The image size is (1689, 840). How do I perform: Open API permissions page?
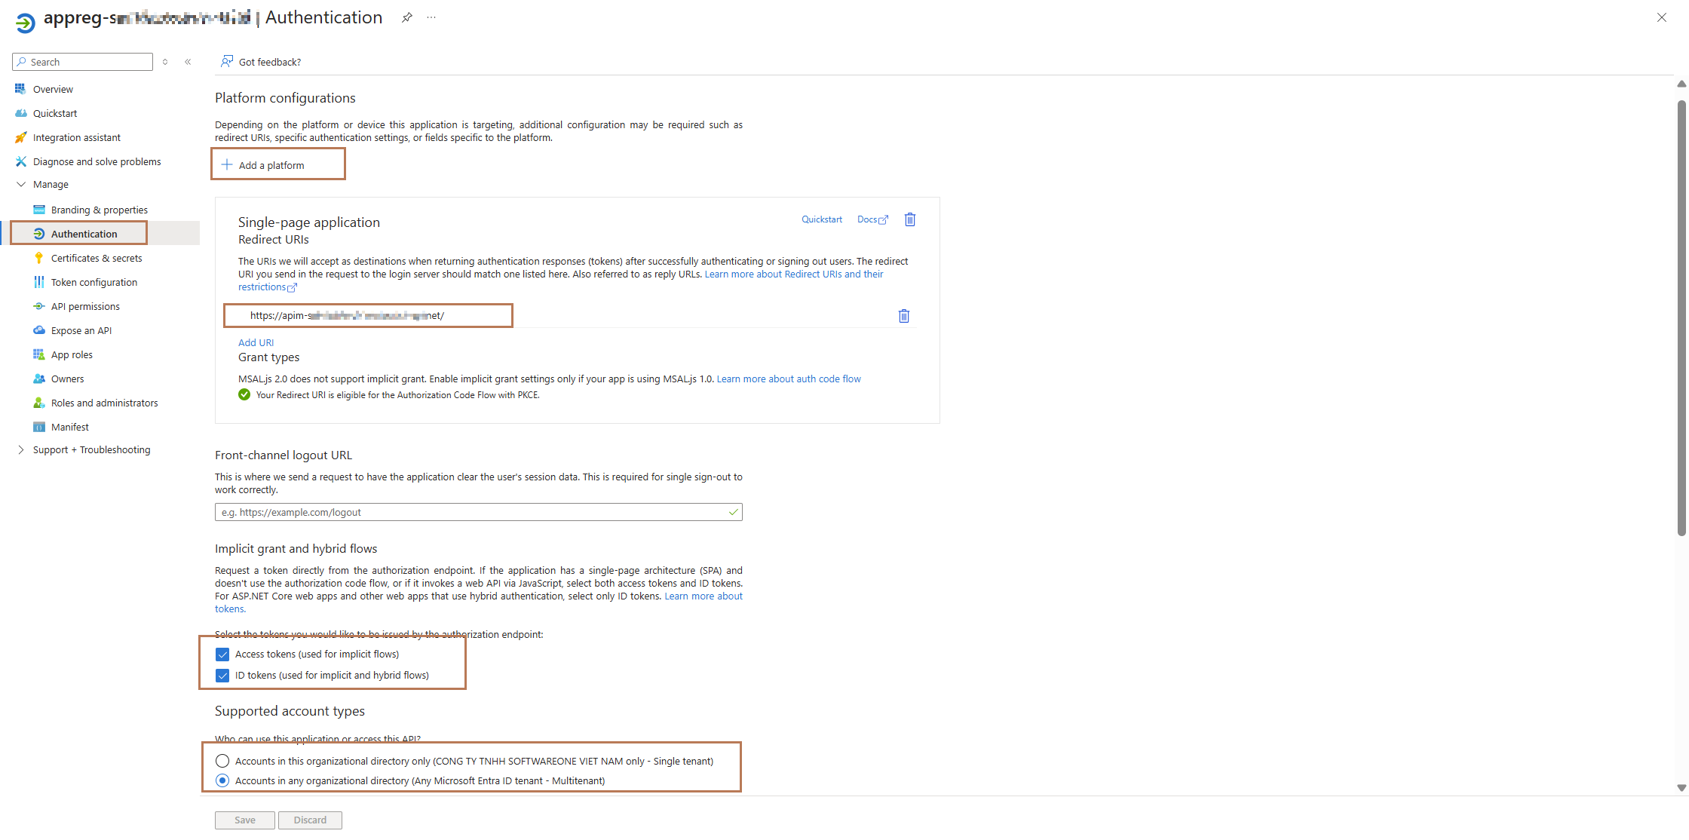[85, 306]
